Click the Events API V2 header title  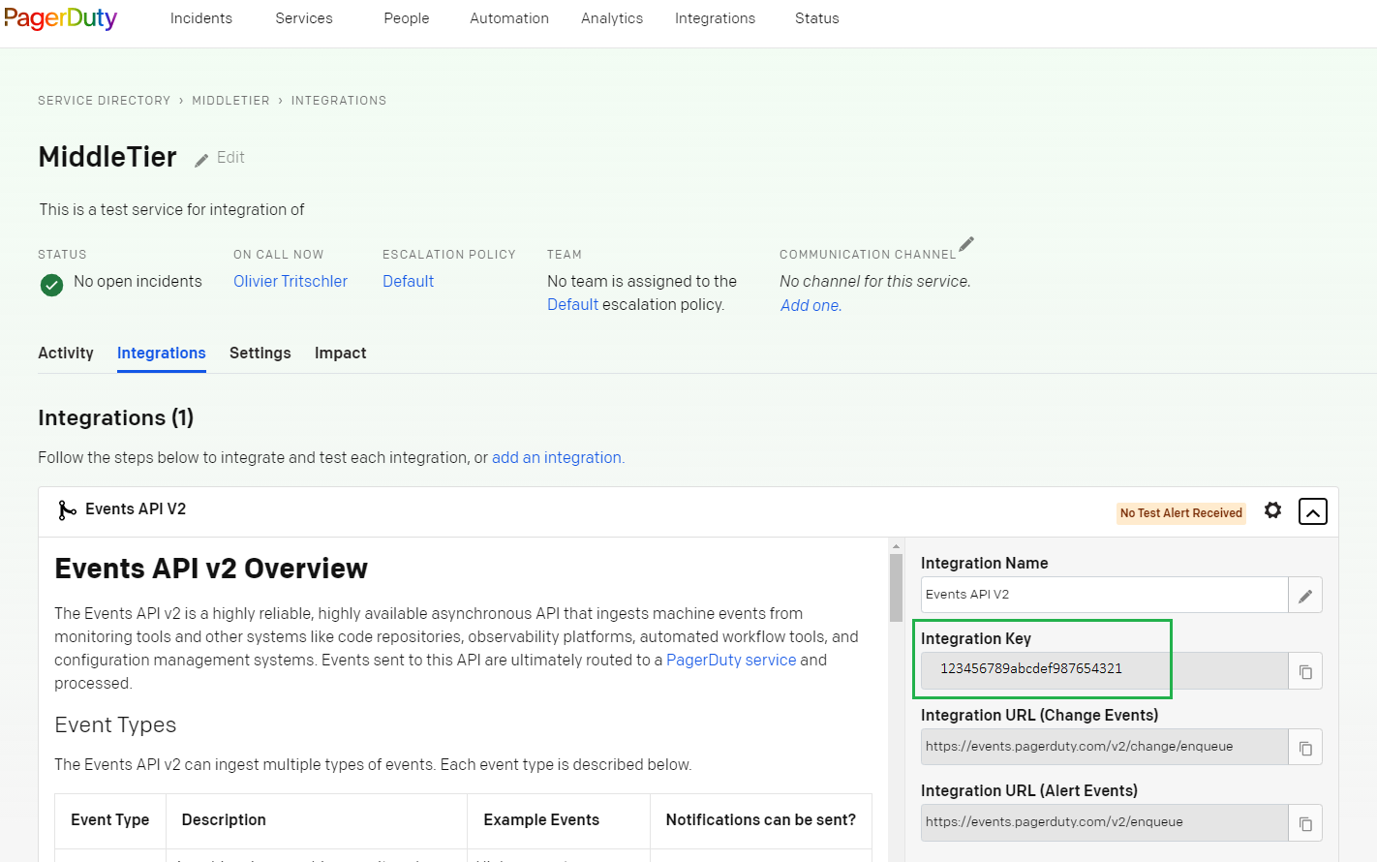pos(136,509)
